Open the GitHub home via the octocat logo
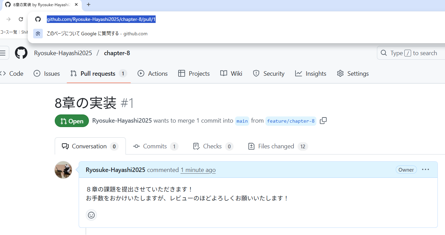 (x=21, y=53)
